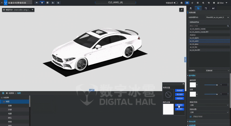Select the ve_cls_tire material
The height and width of the screenshot is (126, 231).
(209, 47)
